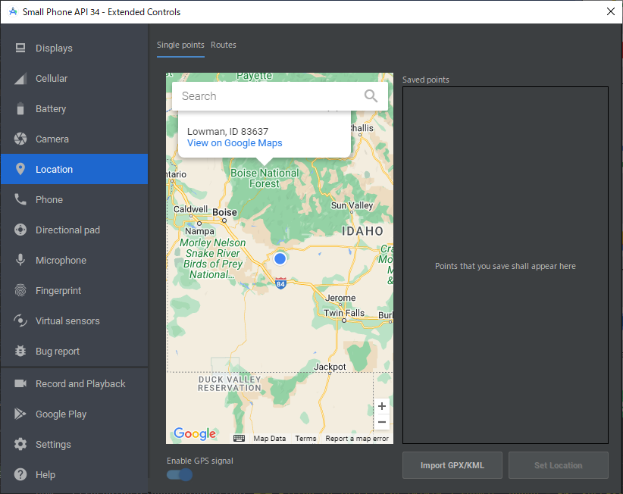Zoom out the map with minus button
Viewport: 623px width, 494px height.
382,423
